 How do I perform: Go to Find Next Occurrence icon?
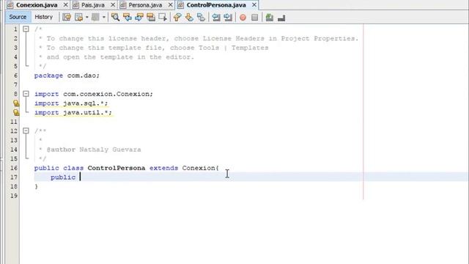click(x=139, y=18)
